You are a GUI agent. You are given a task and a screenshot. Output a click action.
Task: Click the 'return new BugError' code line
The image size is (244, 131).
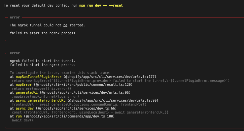[x=121, y=81]
